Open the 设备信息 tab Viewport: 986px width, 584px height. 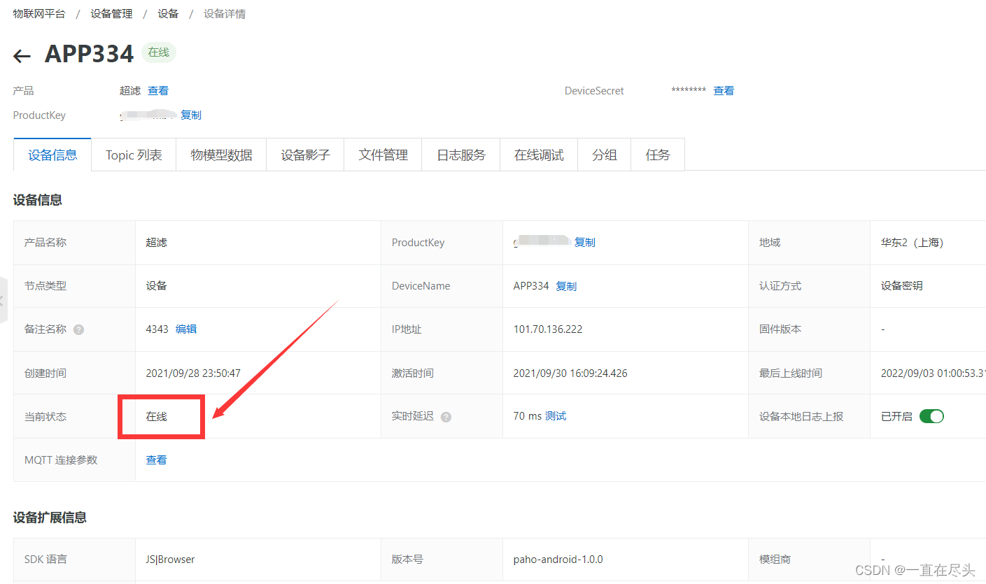tap(52, 155)
